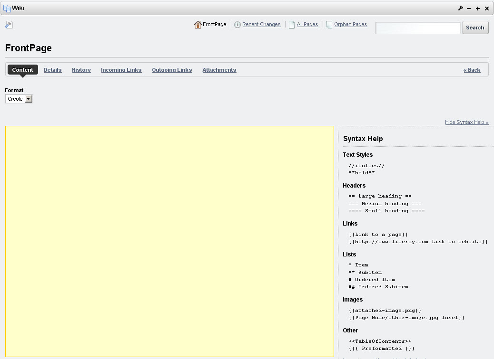This screenshot has width=494, height=359.
Task: Click the # Ordered Item example
Action: (x=371, y=280)
